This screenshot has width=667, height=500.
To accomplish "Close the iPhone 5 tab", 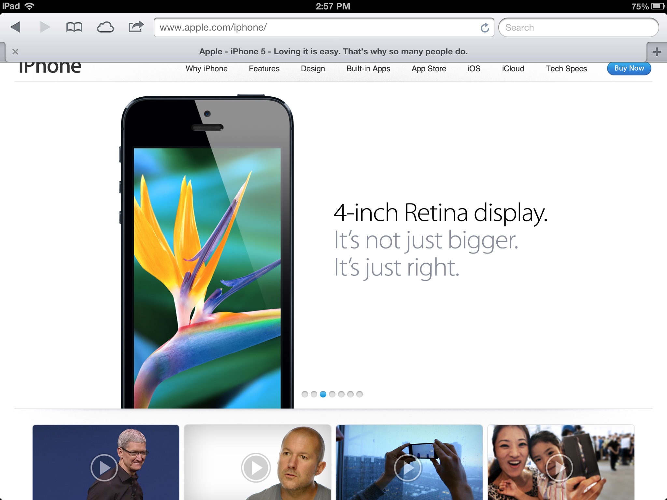I will pyautogui.click(x=15, y=52).
